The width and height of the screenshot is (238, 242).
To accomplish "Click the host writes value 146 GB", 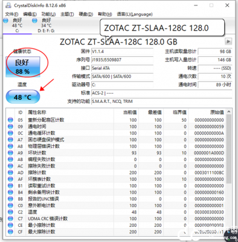I will click(215, 60).
